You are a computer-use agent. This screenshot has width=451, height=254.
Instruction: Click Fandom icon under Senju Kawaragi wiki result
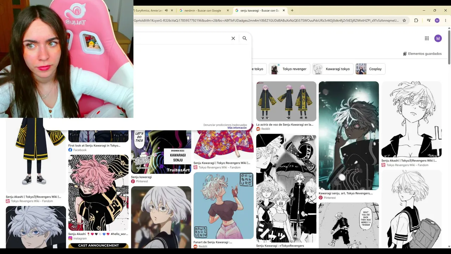[196, 168]
